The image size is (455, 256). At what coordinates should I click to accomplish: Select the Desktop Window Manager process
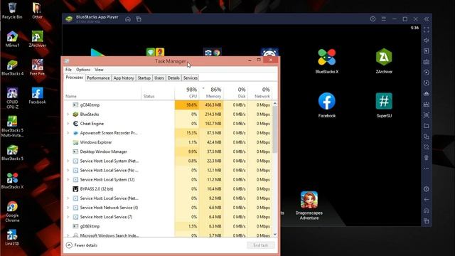tap(168, 151)
